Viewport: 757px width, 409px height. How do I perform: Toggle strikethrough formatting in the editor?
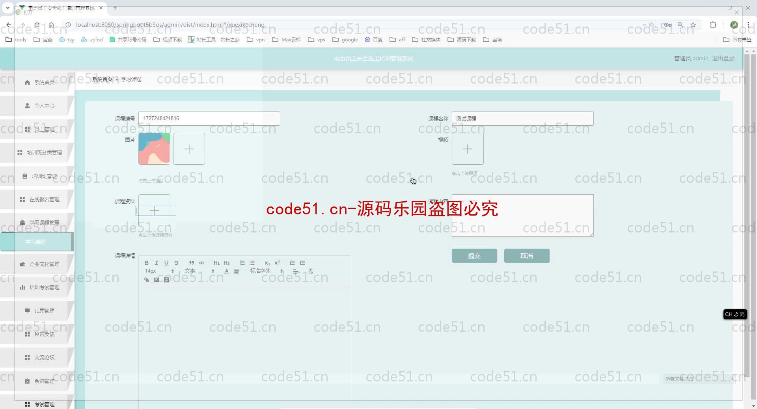(176, 263)
